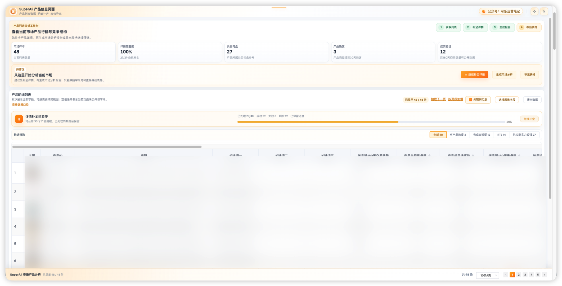Select table row number 1

15,173
